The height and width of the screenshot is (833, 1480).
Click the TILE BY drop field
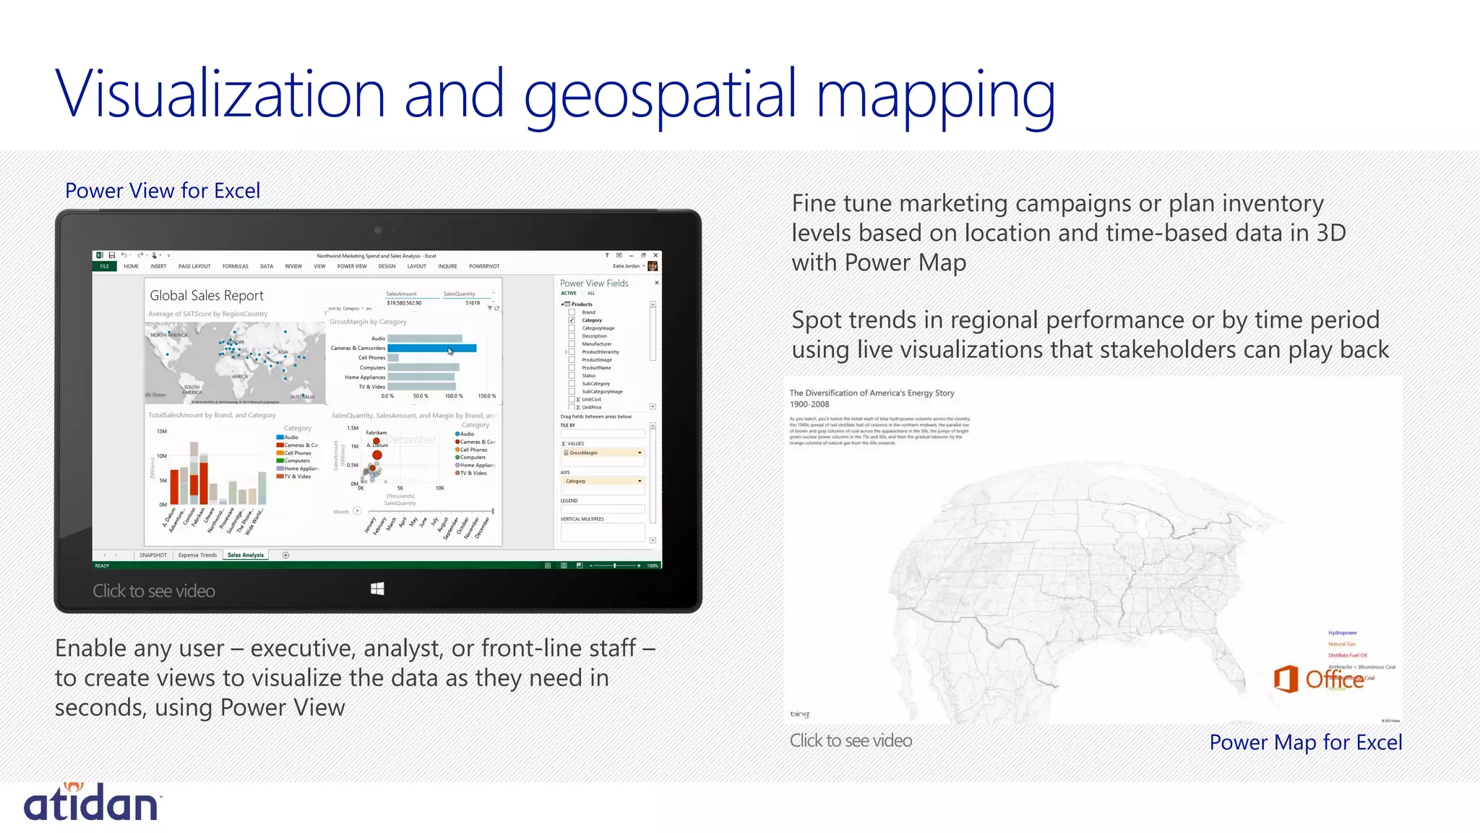(603, 434)
